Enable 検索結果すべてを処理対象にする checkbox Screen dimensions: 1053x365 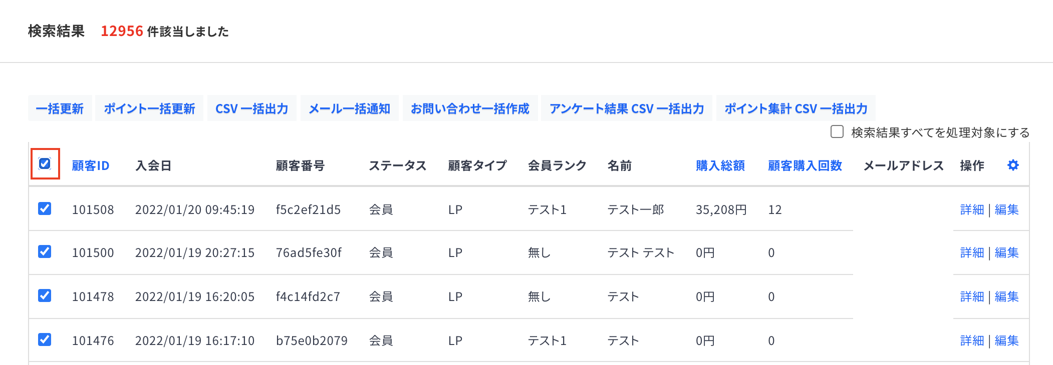tap(837, 131)
